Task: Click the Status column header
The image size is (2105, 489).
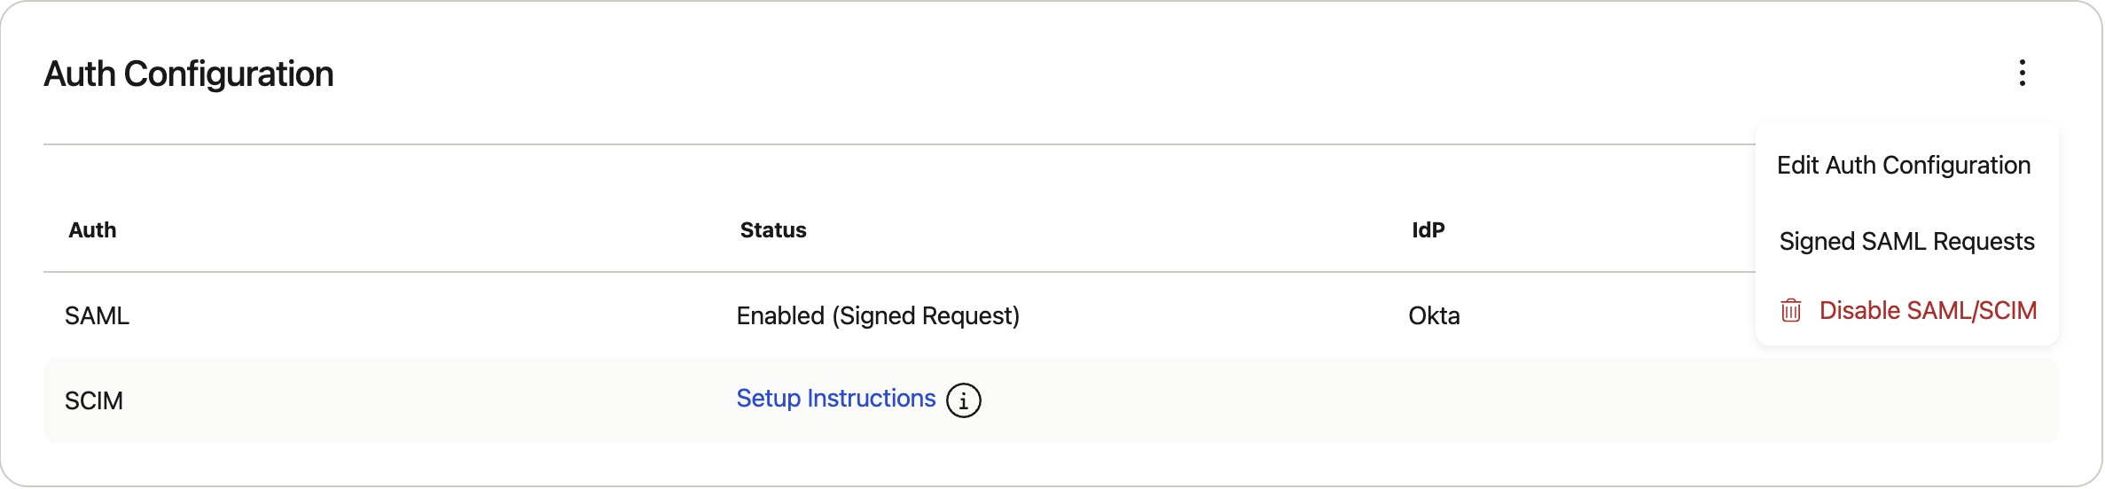Action: tap(773, 230)
